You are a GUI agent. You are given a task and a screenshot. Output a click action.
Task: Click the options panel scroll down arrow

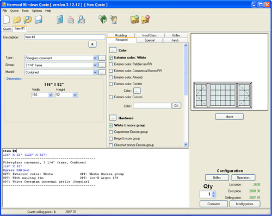click(186, 144)
